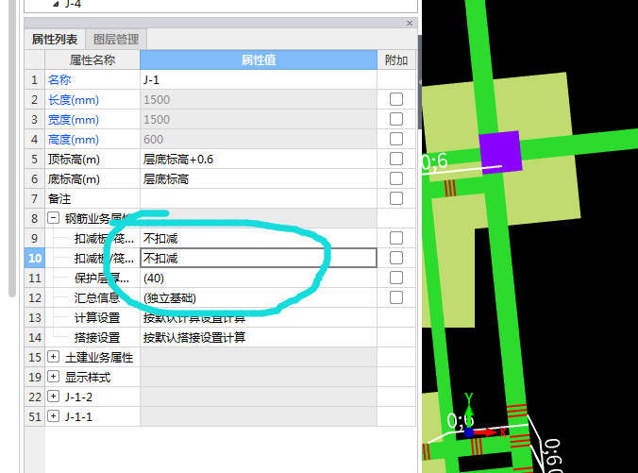The width and height of the screenshot is (638, 473).
Task: Select the 宽度(mm) value 1500
Action: 259,120
